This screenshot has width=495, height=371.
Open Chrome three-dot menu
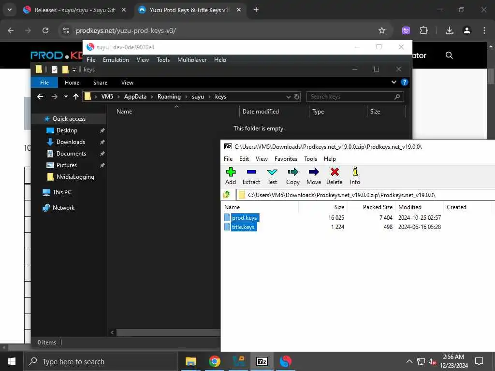tap(484, 30)
